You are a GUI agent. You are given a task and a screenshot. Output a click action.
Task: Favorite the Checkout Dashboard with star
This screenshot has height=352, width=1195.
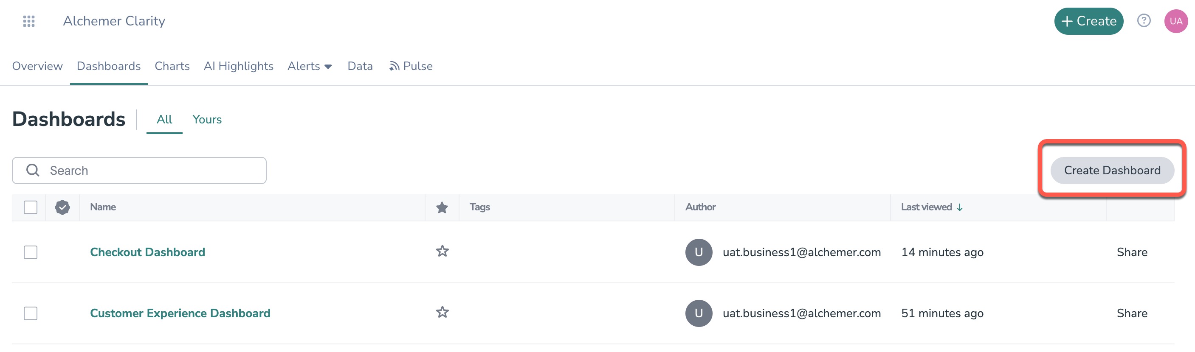tap(442, 251)
